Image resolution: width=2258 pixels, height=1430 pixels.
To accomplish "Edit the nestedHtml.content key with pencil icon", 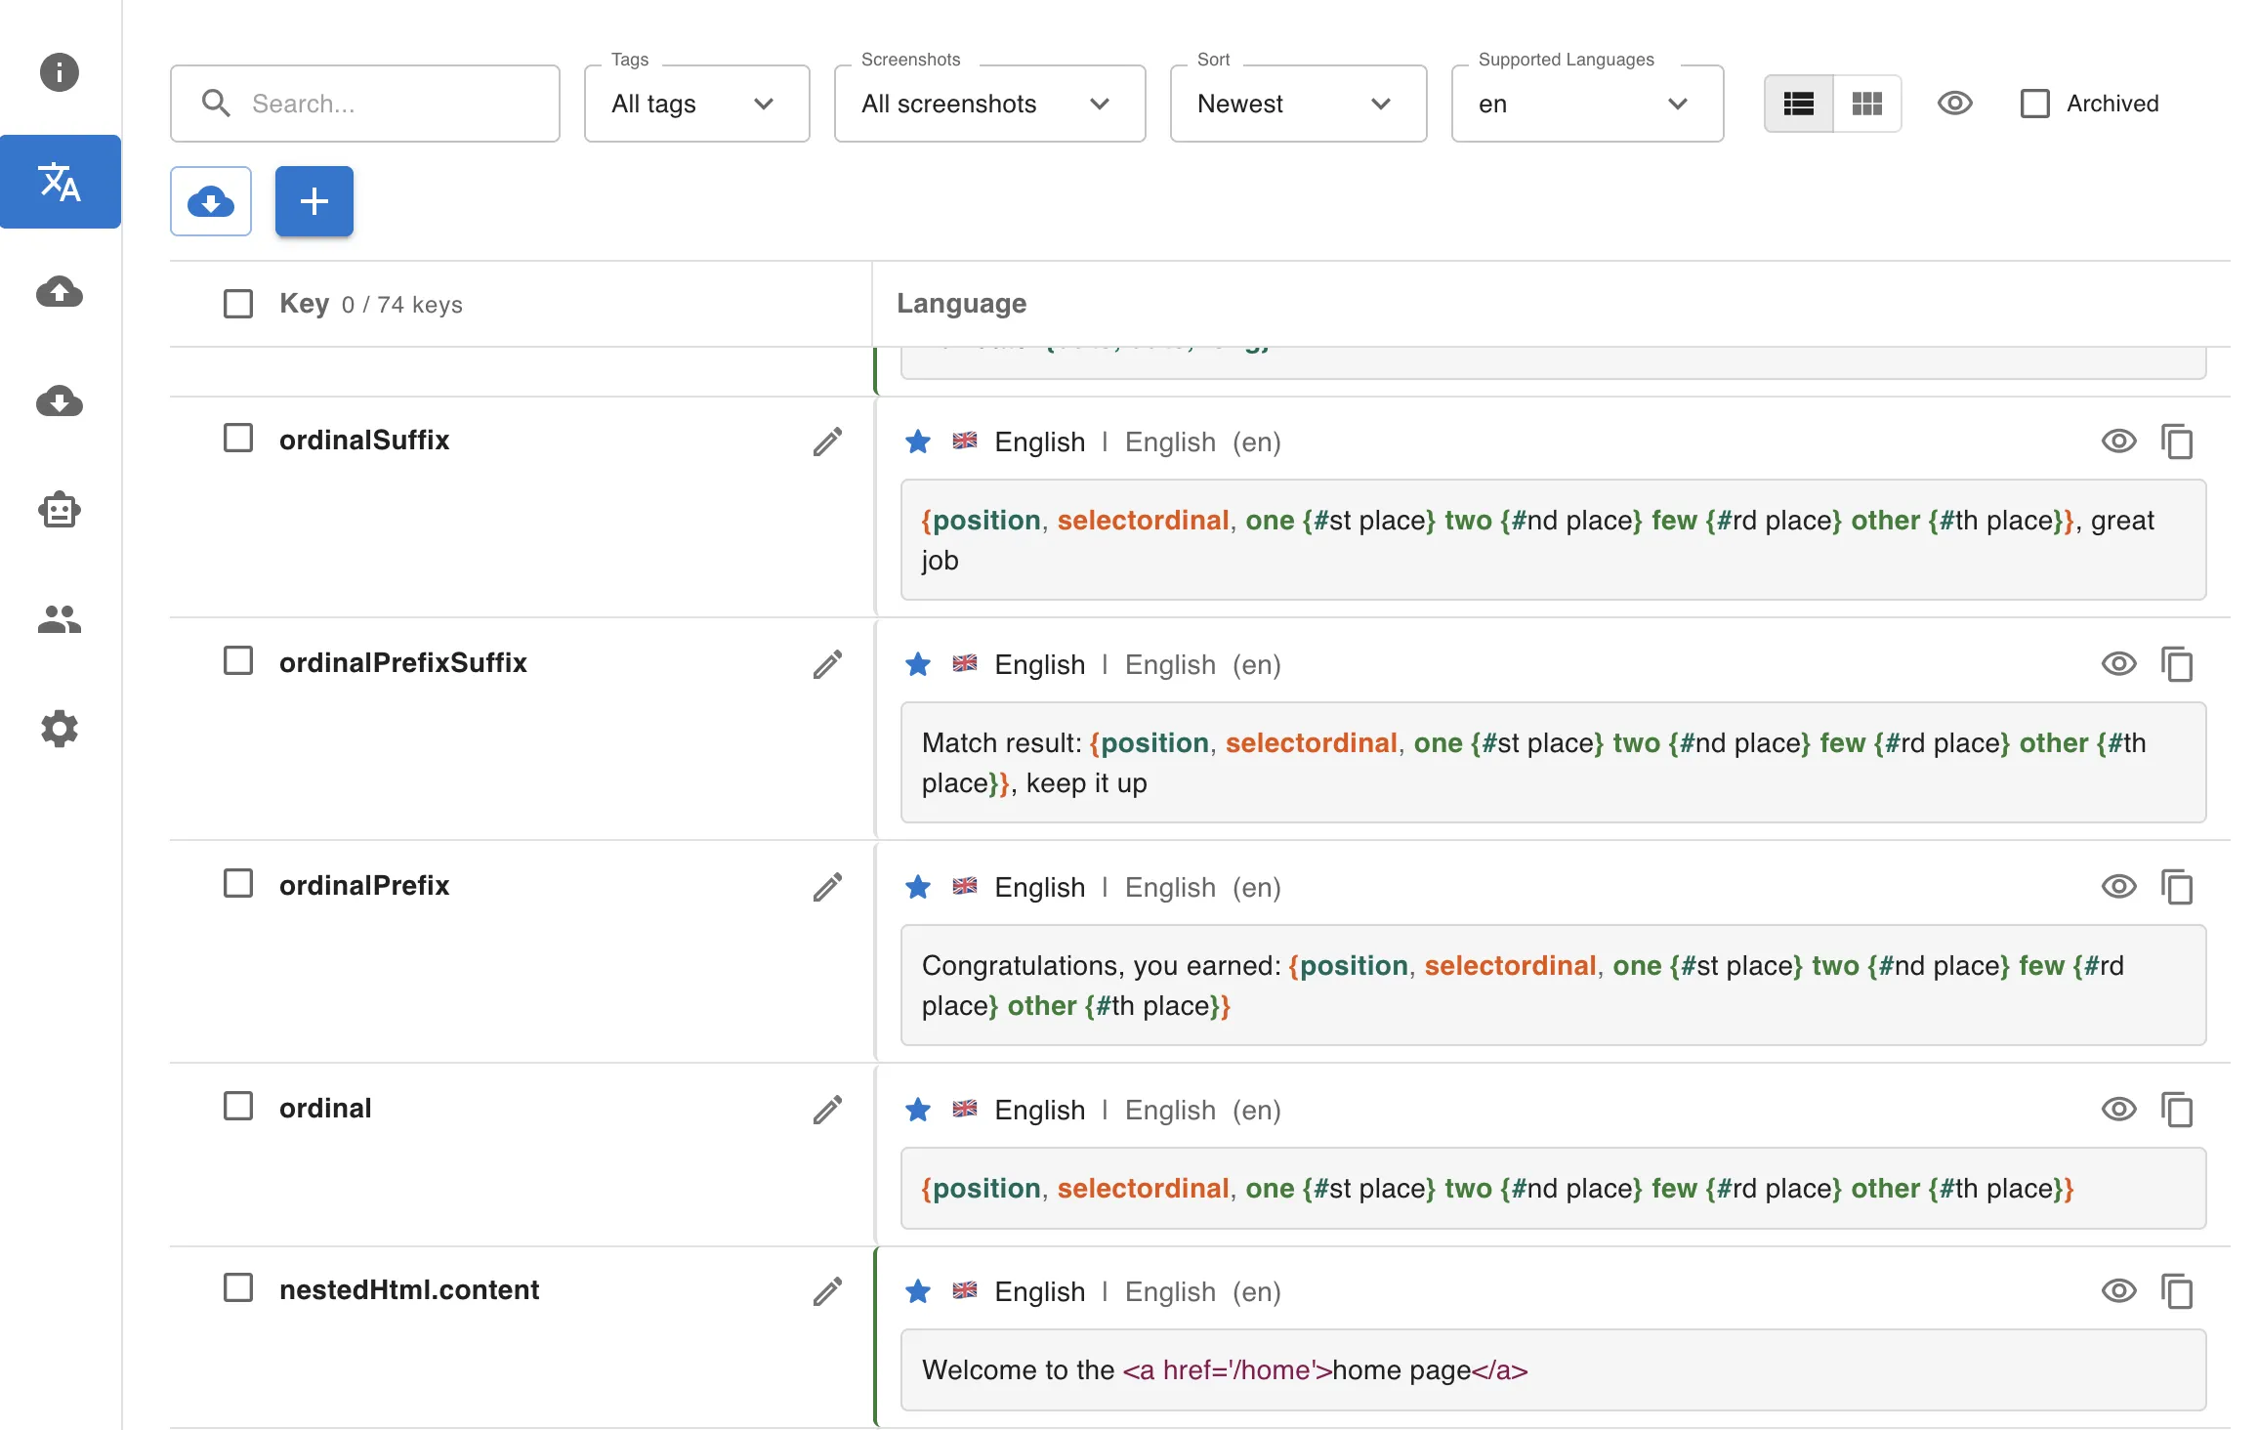I will [x=827, y=1291].
